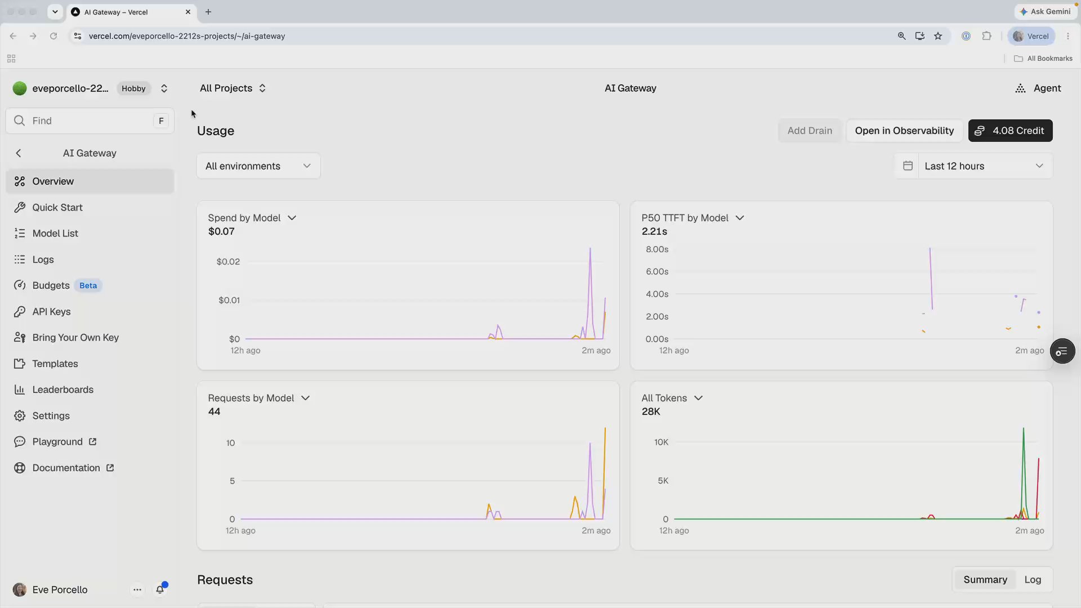1081x608 pixels.
Task: Open the Overview sidebar item
Action: 90,181
